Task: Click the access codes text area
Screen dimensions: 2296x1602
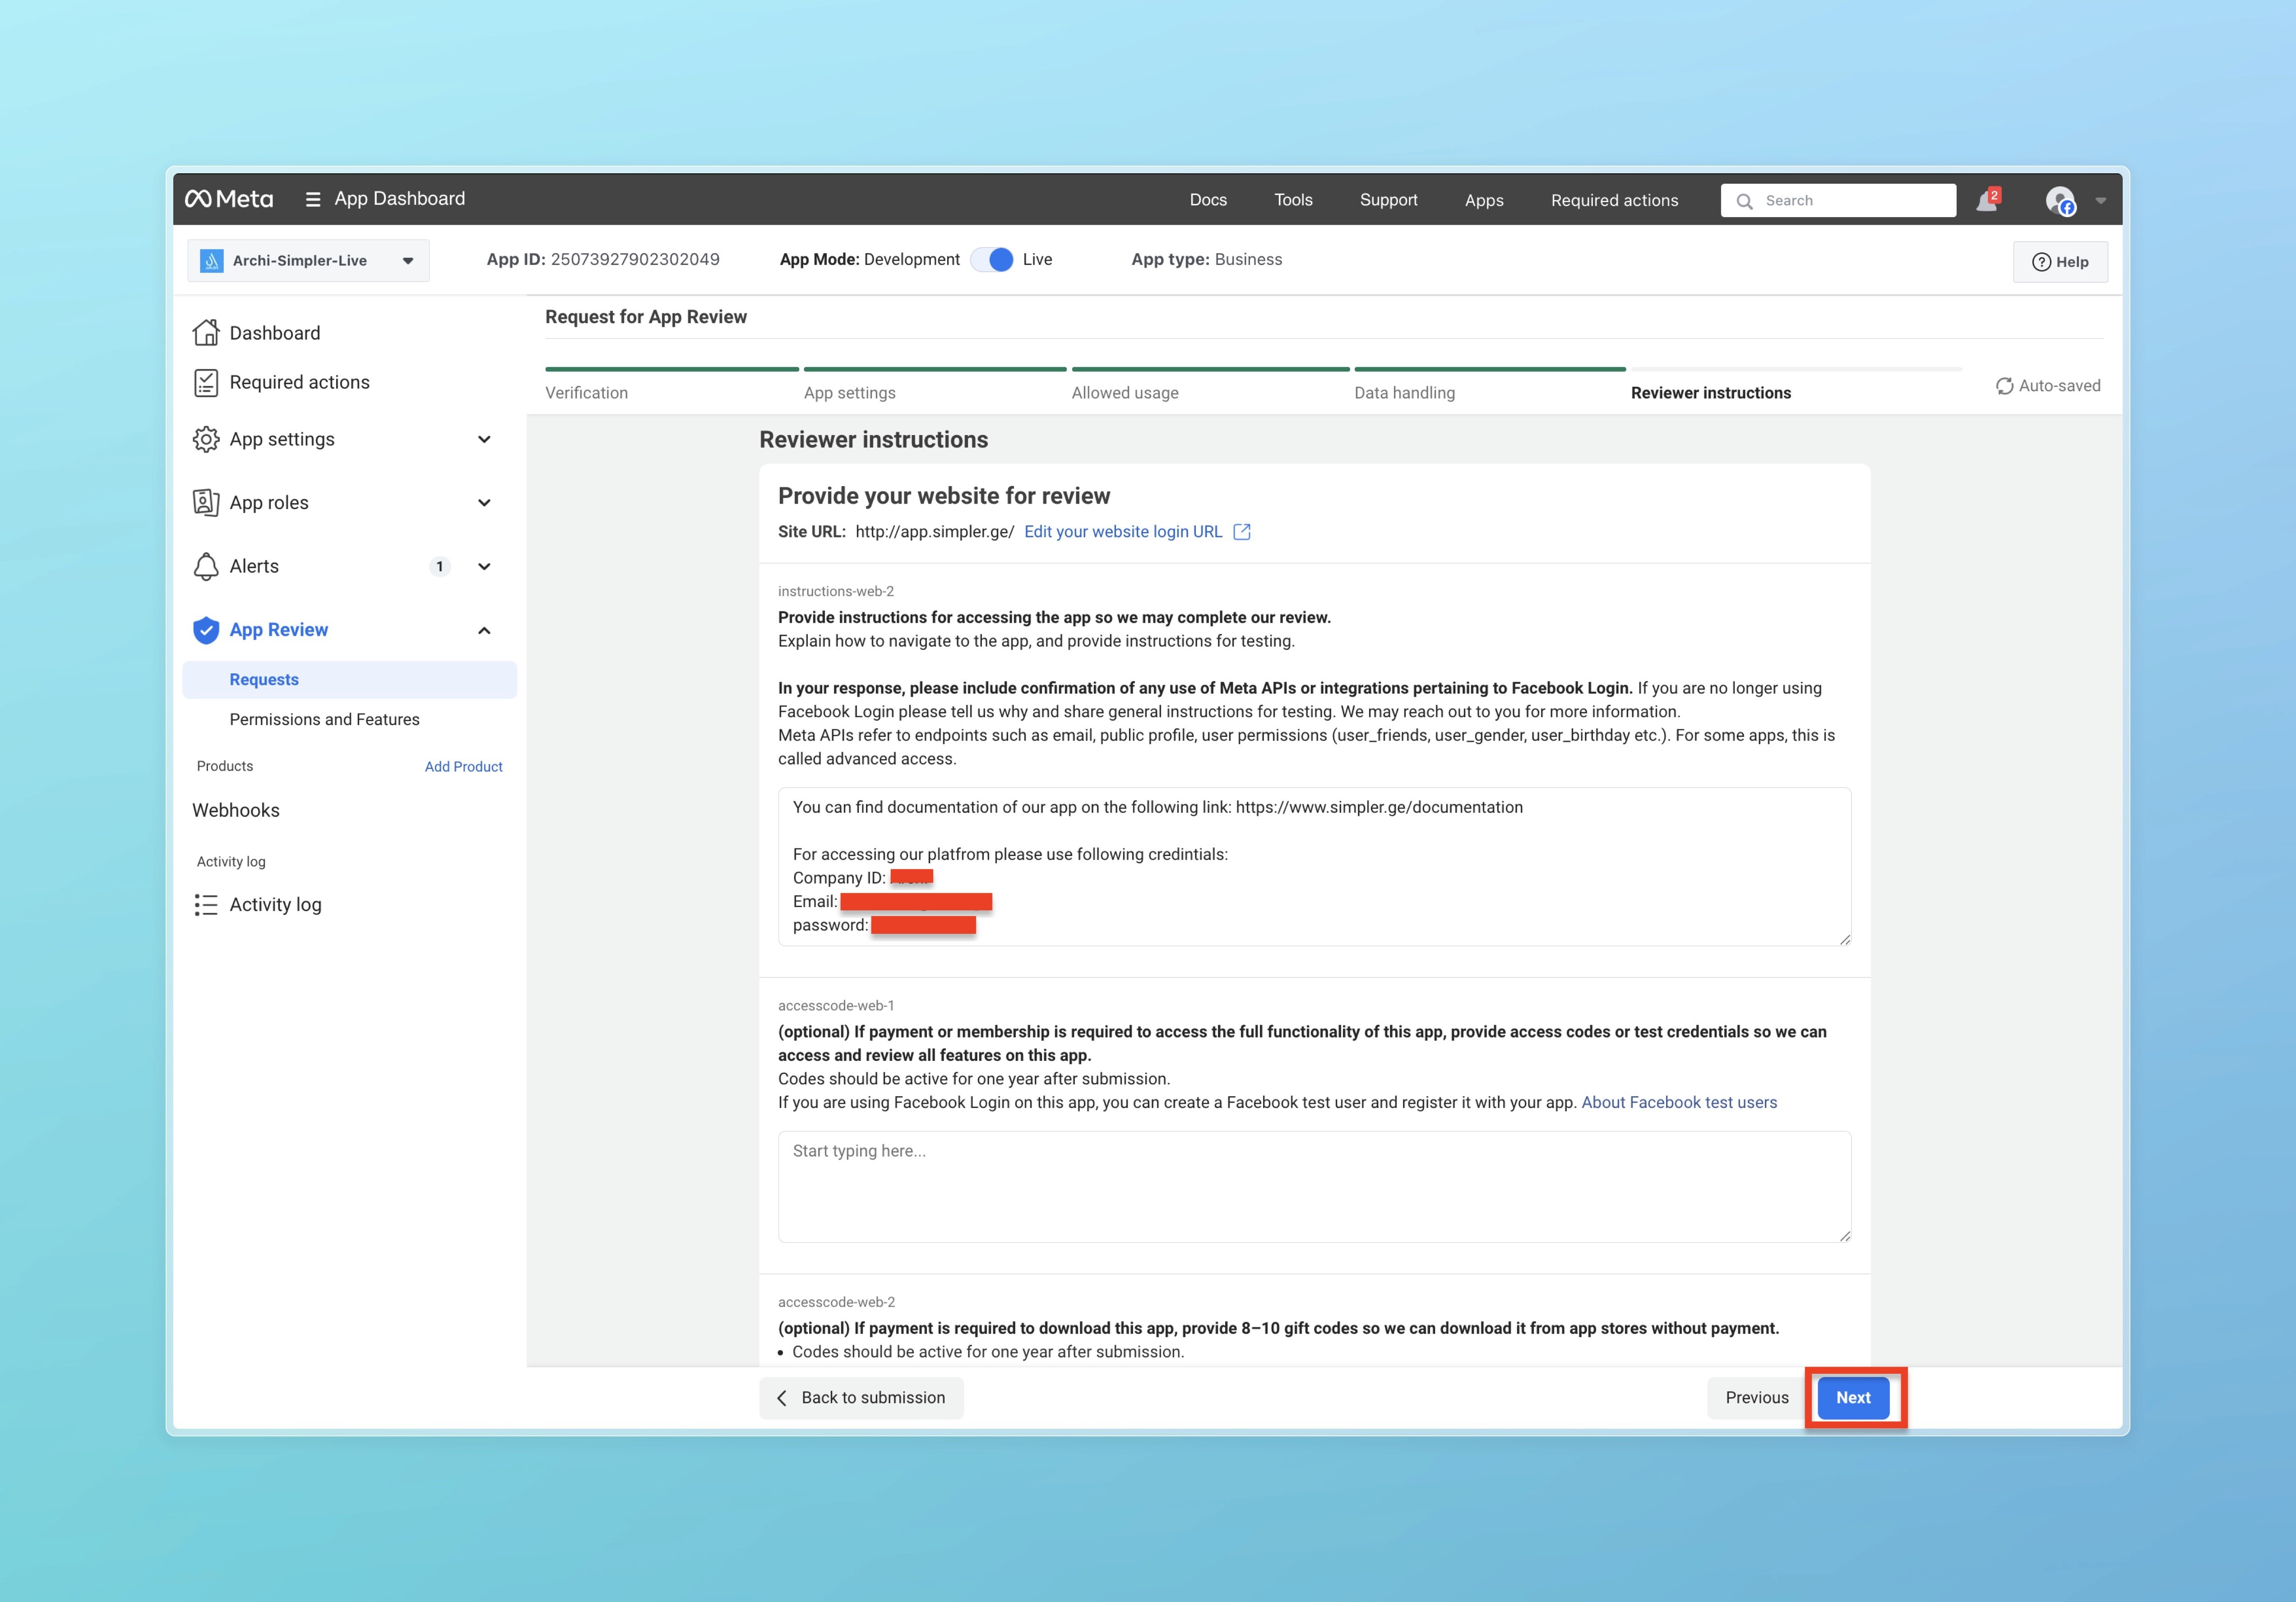Action: 1313,1187
